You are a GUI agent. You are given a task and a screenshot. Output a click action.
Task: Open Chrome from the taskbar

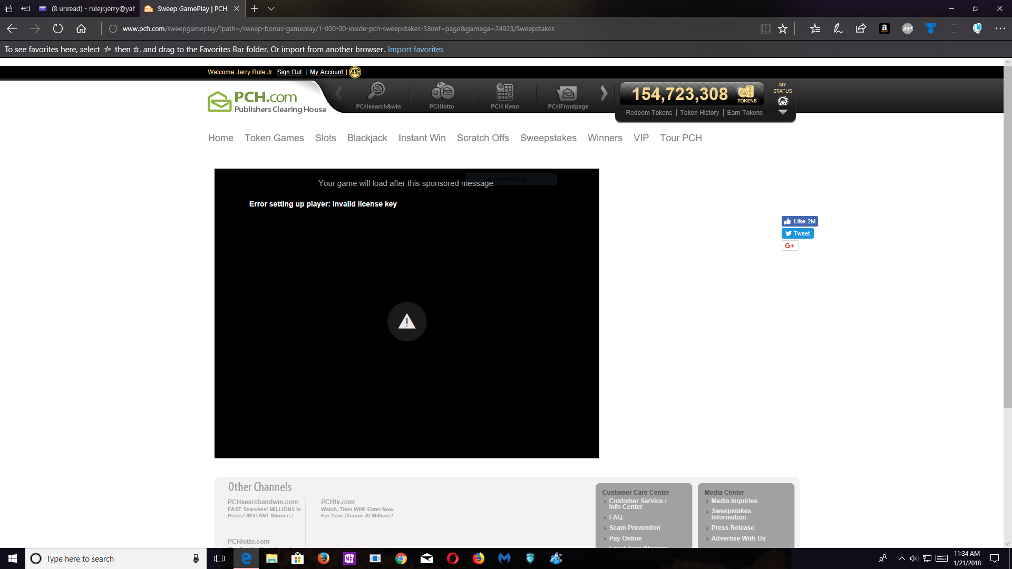[401, 558]
